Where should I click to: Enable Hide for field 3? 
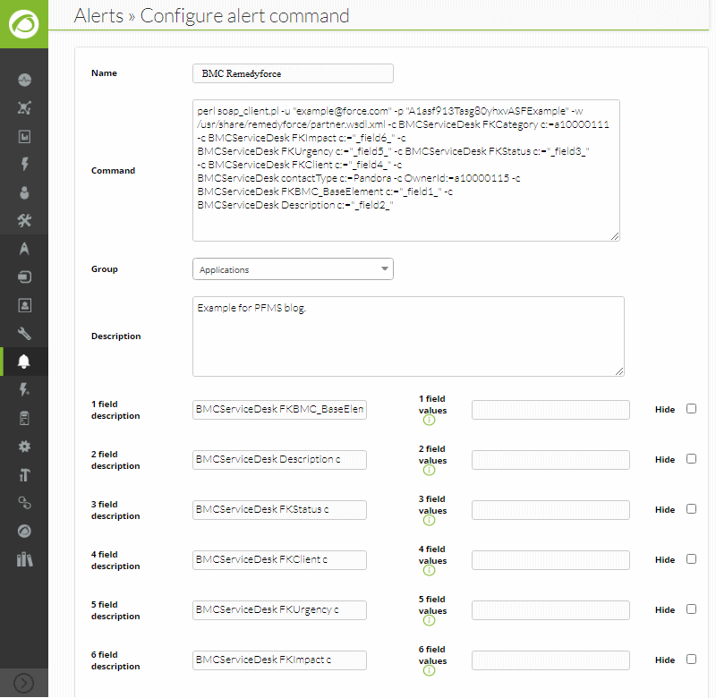(691, 509)
